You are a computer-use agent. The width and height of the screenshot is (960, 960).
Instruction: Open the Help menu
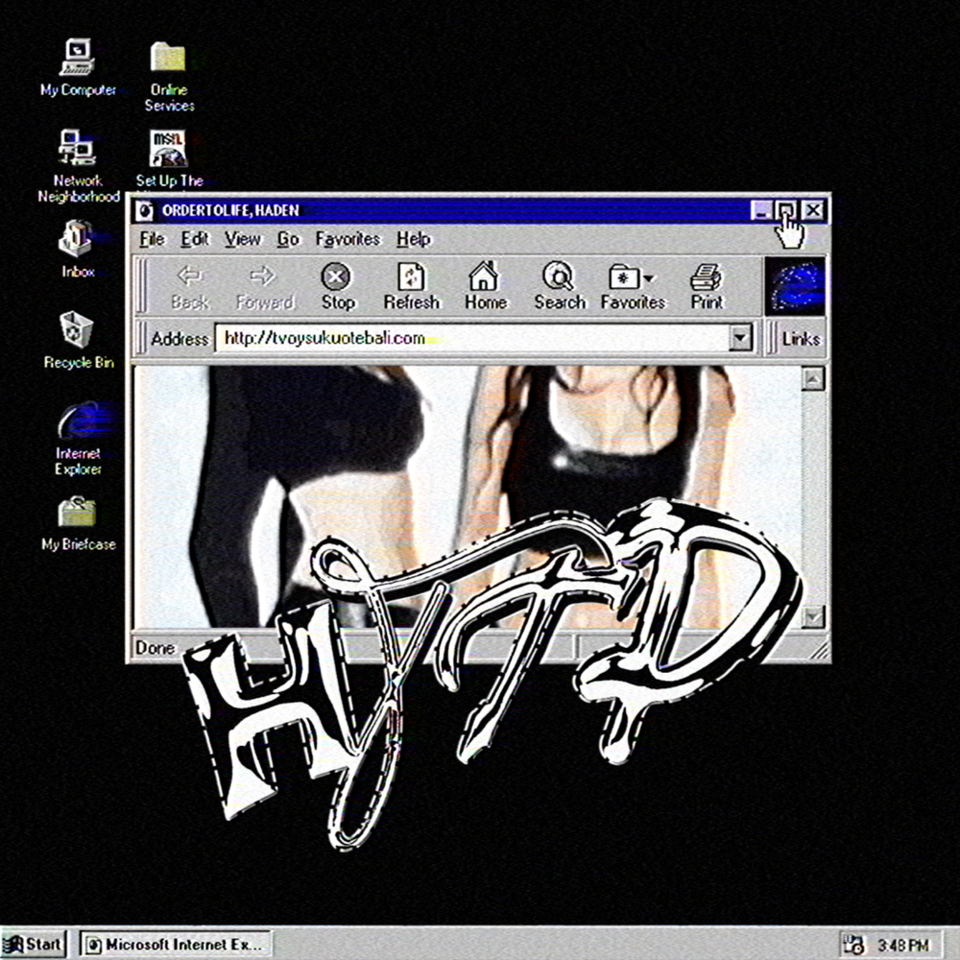coord(413,239)
